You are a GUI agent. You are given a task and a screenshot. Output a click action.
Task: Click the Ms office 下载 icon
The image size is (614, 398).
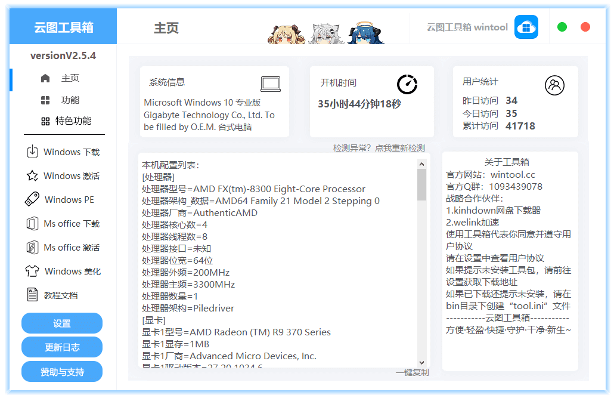click(x=32, y=224)
